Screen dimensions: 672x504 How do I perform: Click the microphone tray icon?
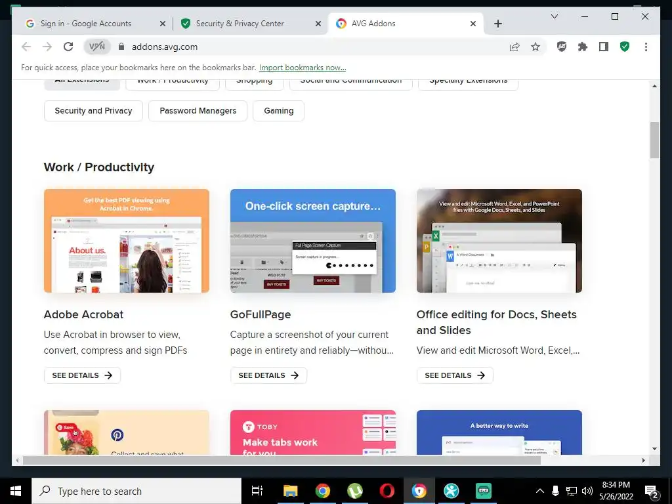pyautogui.click(x=555, y=491)
